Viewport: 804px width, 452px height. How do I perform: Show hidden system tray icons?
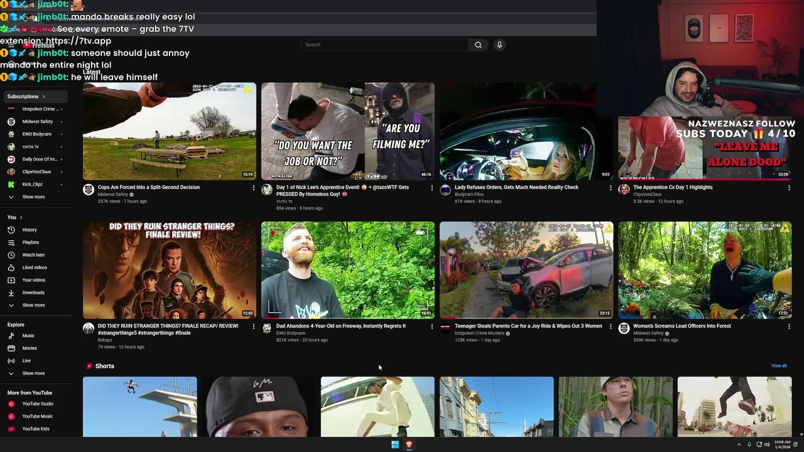[x=739, y=444]
